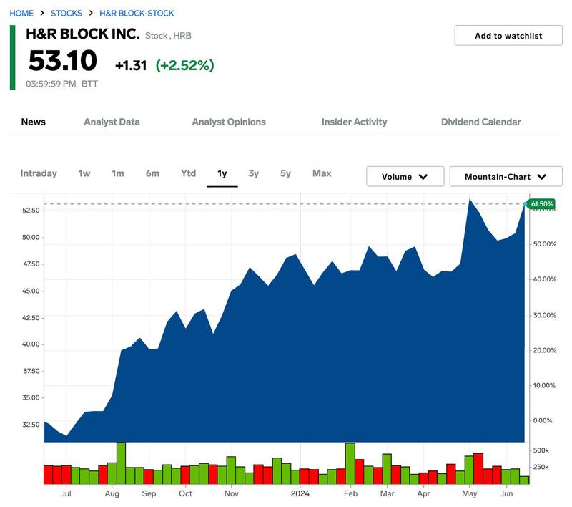
Task: Click the stock price 53.10
Action: tap(63, 61)
